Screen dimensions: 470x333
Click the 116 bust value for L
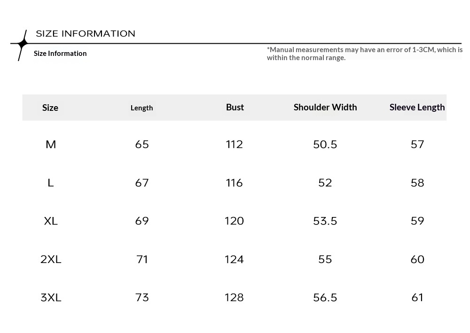(x=234, y=183)
